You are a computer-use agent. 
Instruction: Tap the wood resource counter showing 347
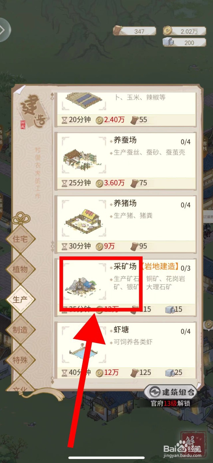pos(134,31)
